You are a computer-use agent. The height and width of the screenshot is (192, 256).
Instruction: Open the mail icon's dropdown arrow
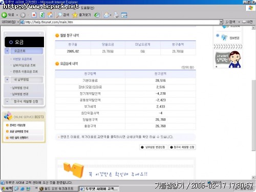[x=111, y=15]
